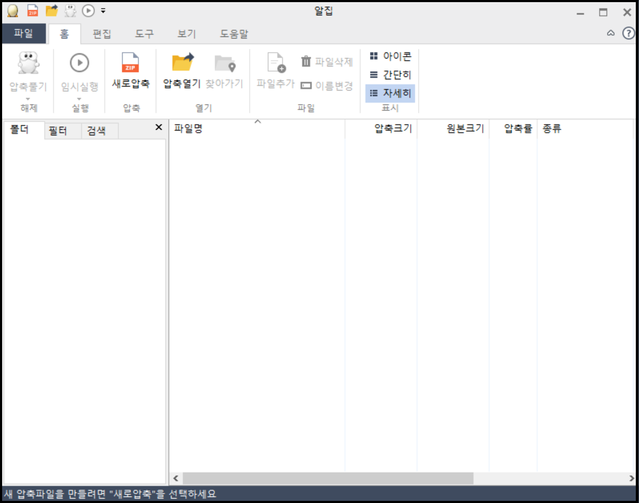Image resolution: width=639 pixels, height=503 pixels.
Task: Select the 자세히 details view mode
Action: coord(390,93)
